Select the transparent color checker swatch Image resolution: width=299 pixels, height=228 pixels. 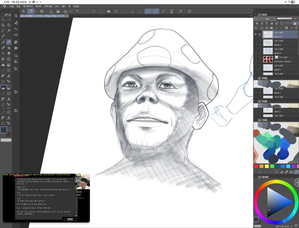tap(6, 140)
